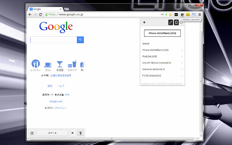Choose F-01D [Android3.2] device
Screen dimensions: 232x145
pyautogui.click(x=152, y=76)
